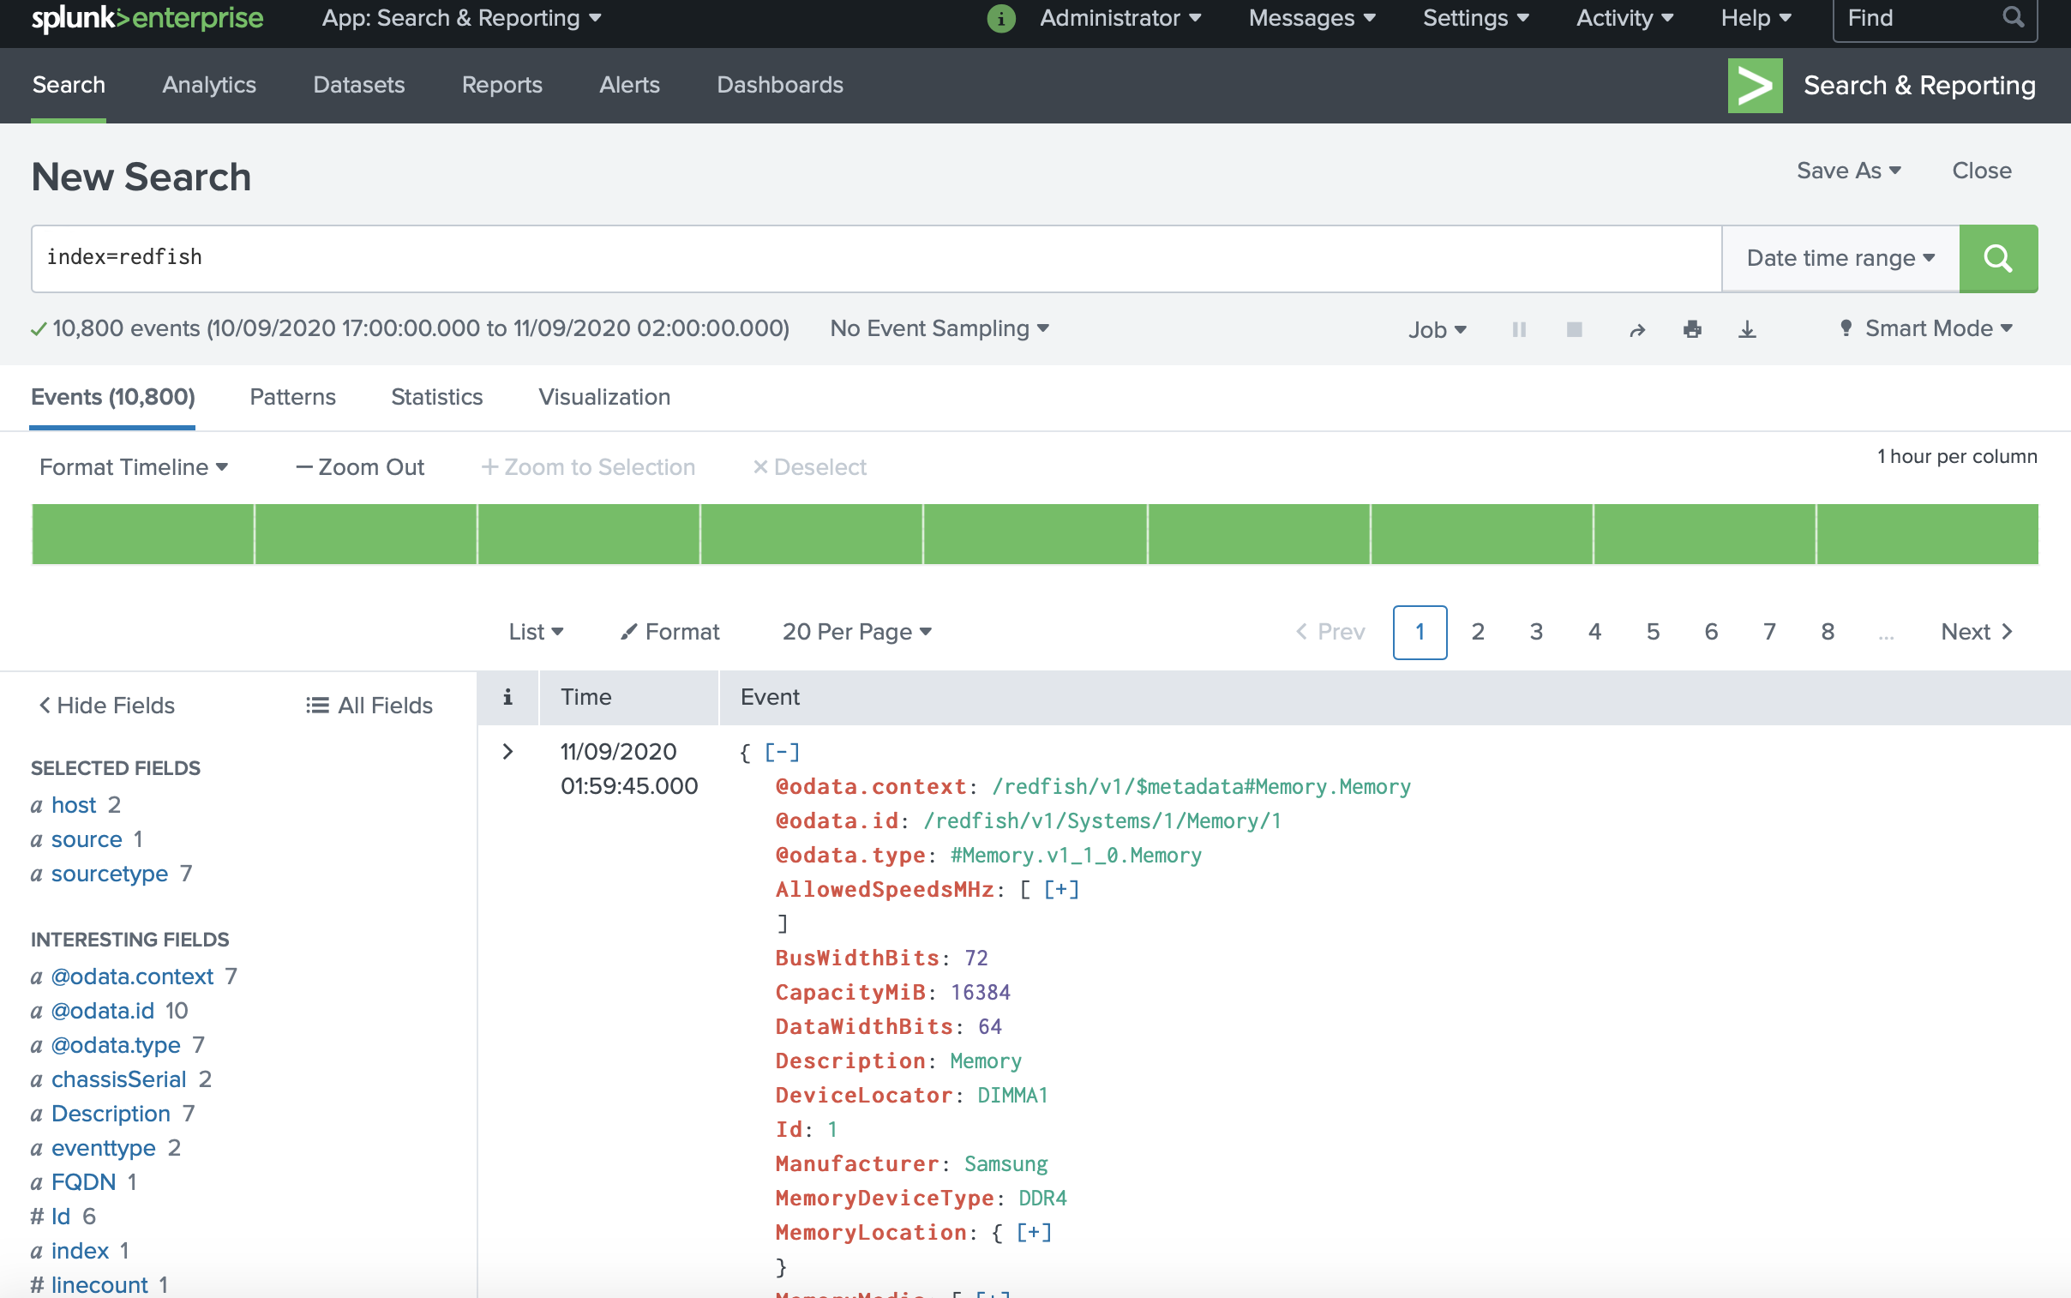Click the Close link
Image resolution: width=2071 pixels, height=1298 pixels.
tap(1981, 170)
